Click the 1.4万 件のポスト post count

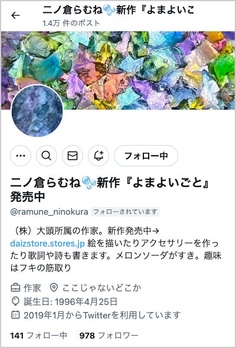pyautogui.click(x=71, y=23)
